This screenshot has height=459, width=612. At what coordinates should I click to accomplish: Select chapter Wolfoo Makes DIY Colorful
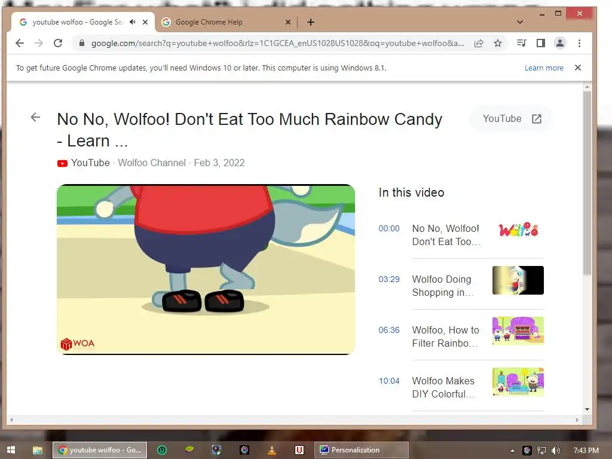pos(443,387)
